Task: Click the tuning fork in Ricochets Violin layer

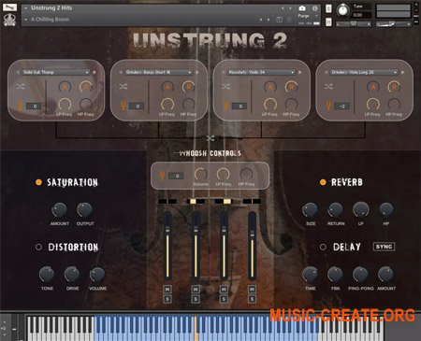Action: [226, 106]
